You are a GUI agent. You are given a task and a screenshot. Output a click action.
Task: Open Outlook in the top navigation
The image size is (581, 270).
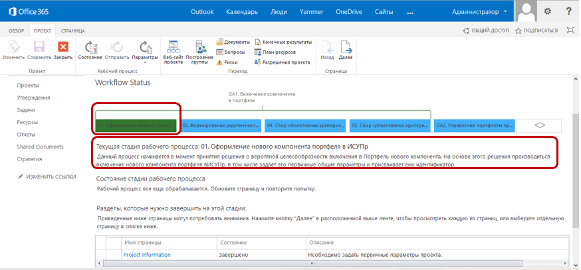(202, 12)
